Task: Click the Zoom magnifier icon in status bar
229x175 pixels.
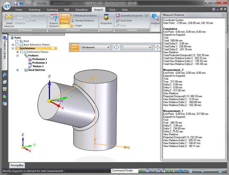Action: 153,171
